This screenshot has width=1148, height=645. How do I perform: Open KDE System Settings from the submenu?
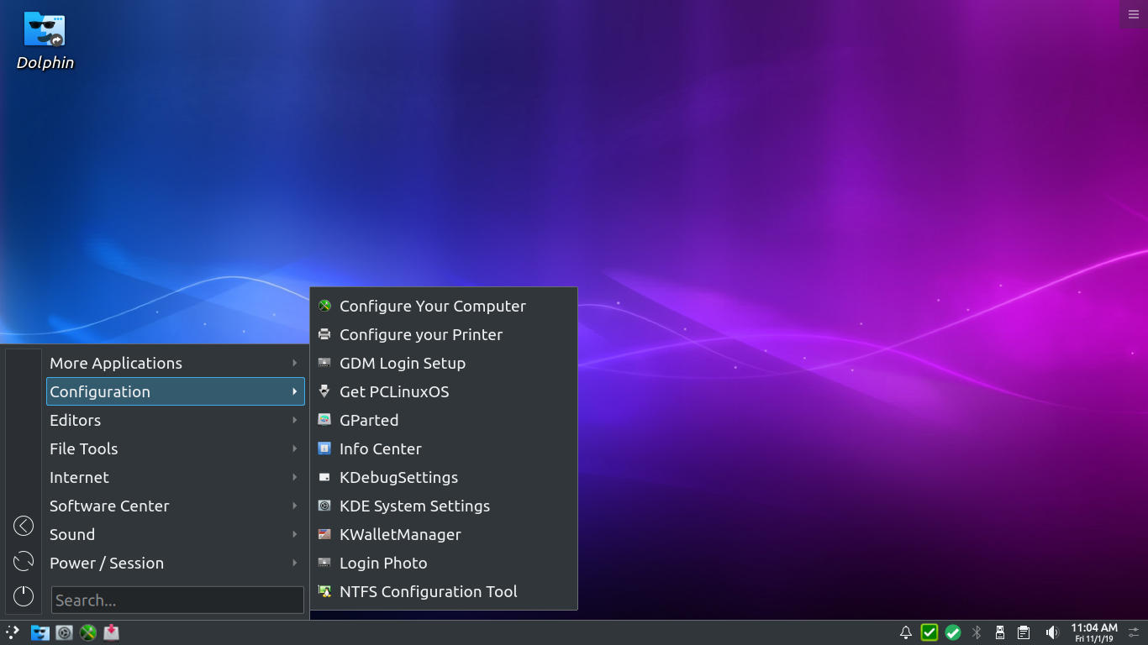pos(444,506)
